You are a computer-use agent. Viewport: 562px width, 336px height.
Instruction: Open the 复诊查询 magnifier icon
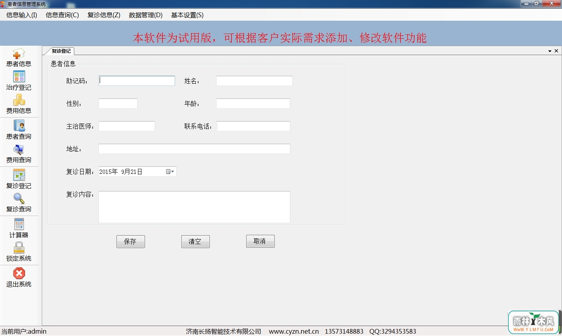[19, 198]
